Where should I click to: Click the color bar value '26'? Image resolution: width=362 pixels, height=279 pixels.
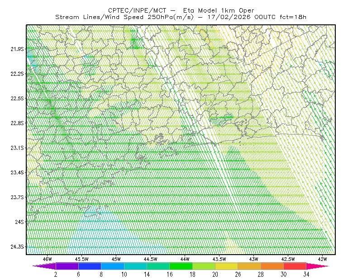pyautogui.click(x=238, y=274)
